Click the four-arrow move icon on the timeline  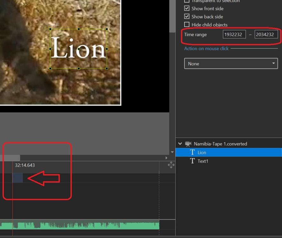click(x=171, y=165)
